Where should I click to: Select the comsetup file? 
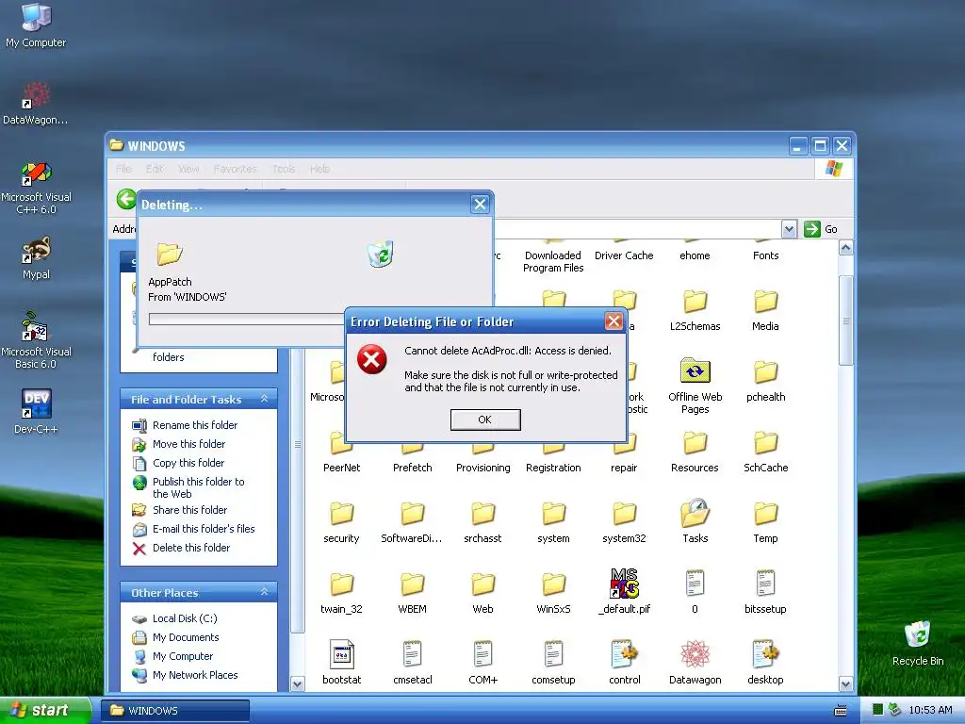tap(553, 662)
